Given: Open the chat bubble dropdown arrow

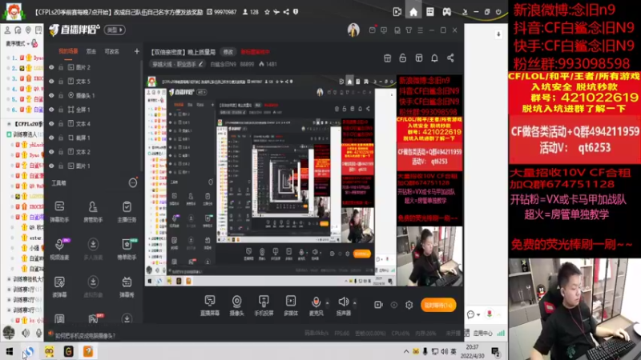Looking at the screenshot, I should pyautogui.click(x=478, y=314).
